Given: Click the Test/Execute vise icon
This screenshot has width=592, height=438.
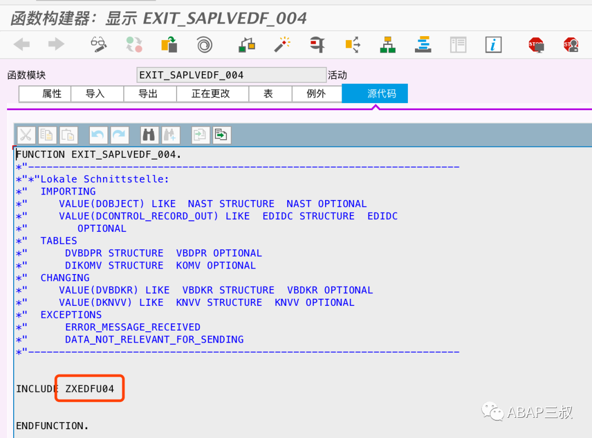Looking at the screenshot, I should pyautogui.click(x=317, y=44).
